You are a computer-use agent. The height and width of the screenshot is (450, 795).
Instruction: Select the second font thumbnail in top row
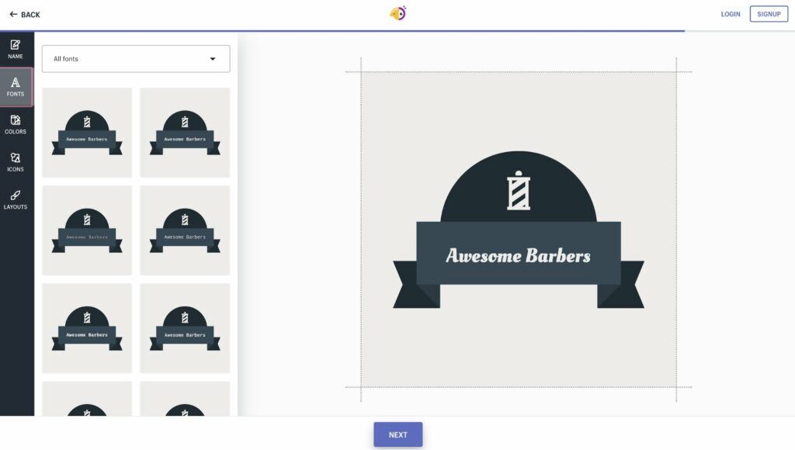point(185,132)
